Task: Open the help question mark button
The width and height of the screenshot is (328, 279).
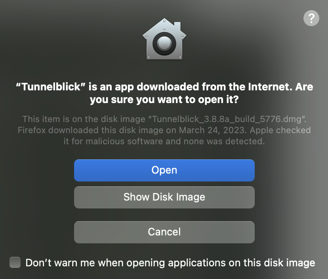Action: (x=311, y=18)
